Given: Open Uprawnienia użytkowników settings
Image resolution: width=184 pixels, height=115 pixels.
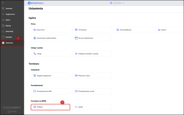Looking at the screenshot, I should pyautogui.click(x=51, y=38).
